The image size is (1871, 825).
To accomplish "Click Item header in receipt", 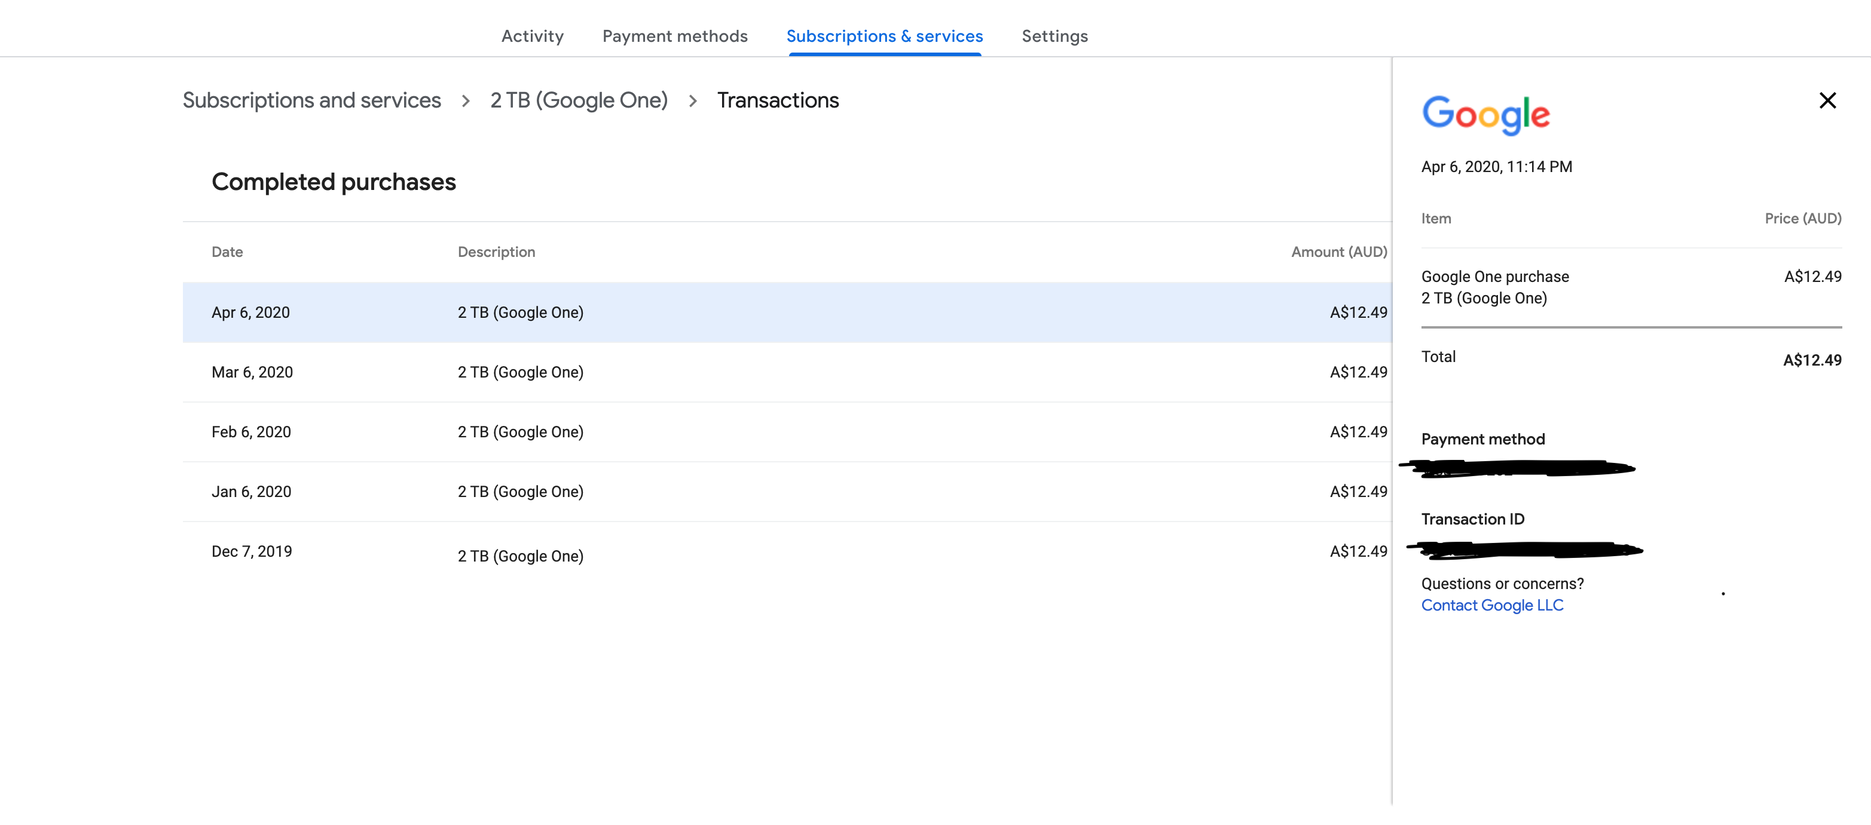I will pos(1436,219).
